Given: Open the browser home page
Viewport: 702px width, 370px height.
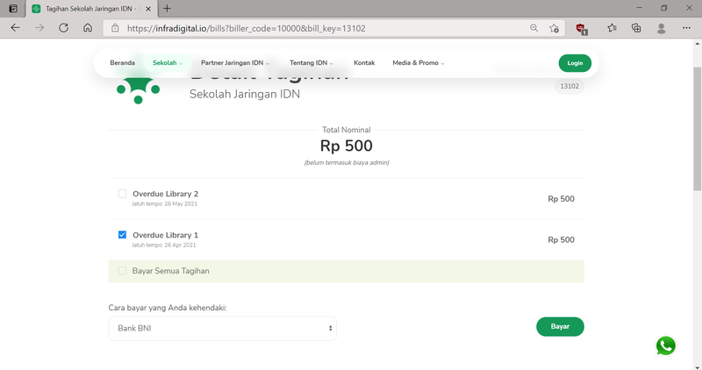Looking at the screenshot, I should [x=88, y=28].
